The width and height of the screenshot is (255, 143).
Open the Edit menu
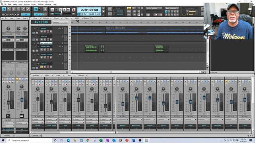click(x=10, y=4)
